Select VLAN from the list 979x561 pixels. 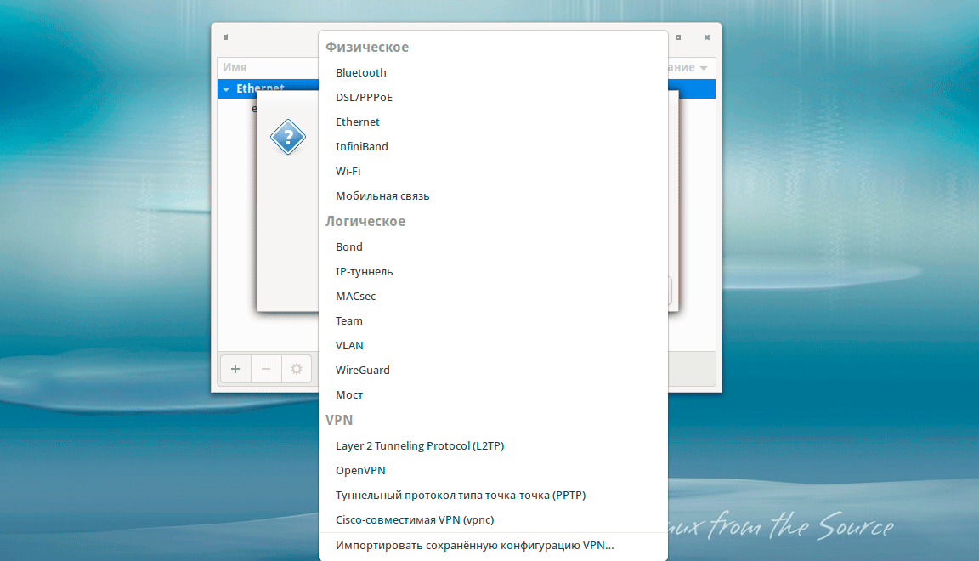point(493,345)
